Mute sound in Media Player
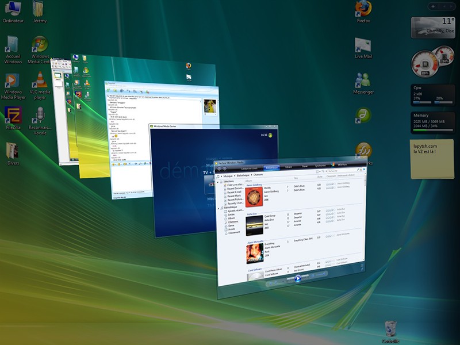 312,276
